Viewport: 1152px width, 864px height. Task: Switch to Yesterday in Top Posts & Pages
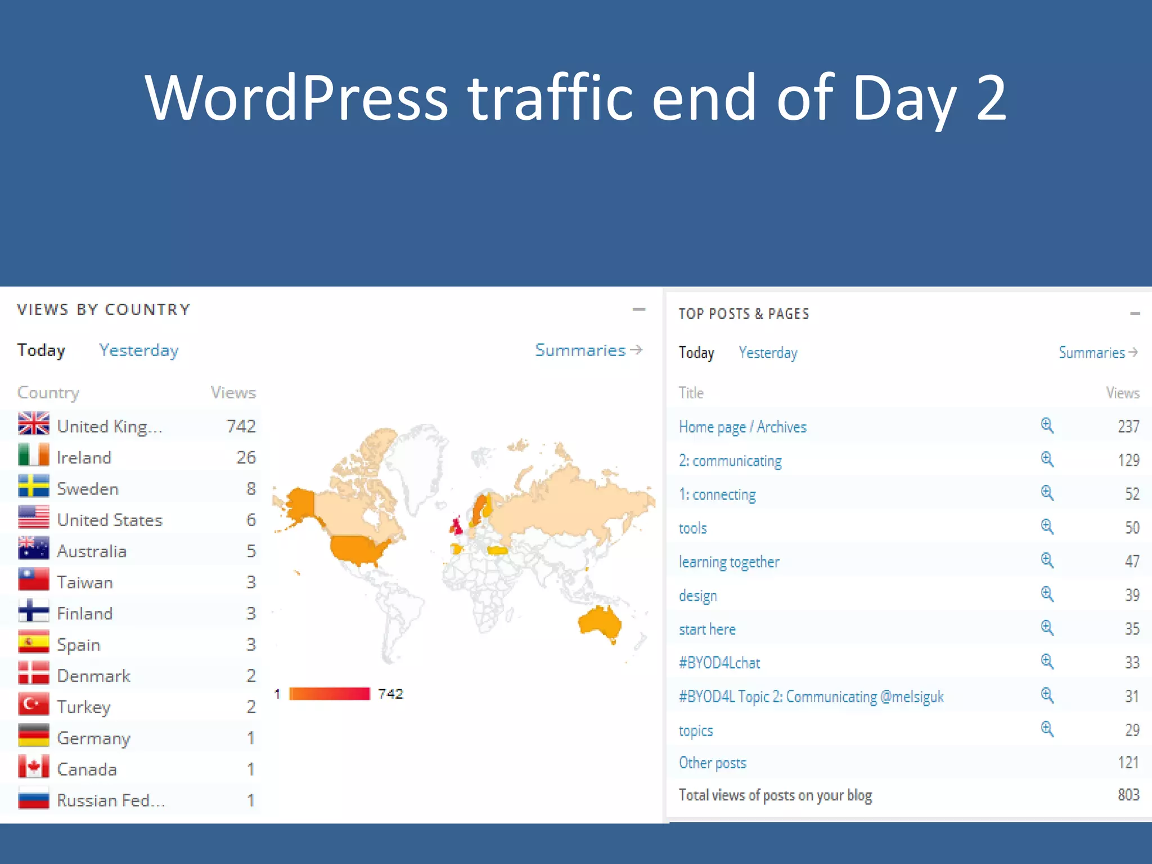768,353
